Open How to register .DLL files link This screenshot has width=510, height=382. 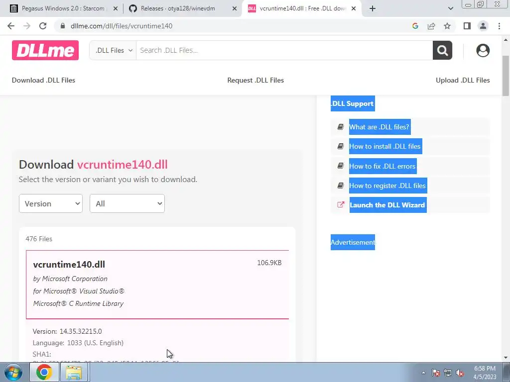387,186
